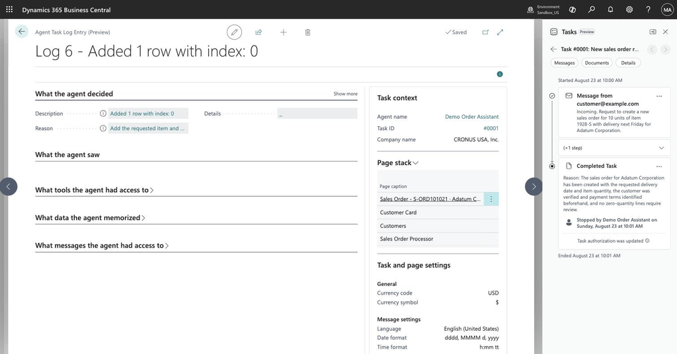Expand What messages the agent had access to
This screenshot has height=354, width=677.
pyautogui.click(x=102, y=245)
